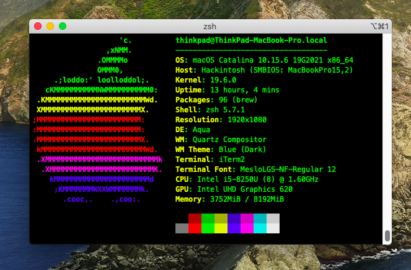This screenshot has height=270, width=411.
Task: Click the Memory 3752MiB / 8192MiB line
Action: pos(229,199)
